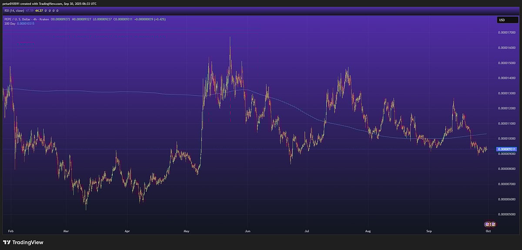This screenshot has width=522, height=250.
Task: Click the Mar label on time axis
Action: 66,231
